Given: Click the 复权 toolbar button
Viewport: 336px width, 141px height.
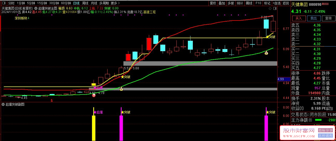Looking at the screenshot, I should [x=213, y=3].
